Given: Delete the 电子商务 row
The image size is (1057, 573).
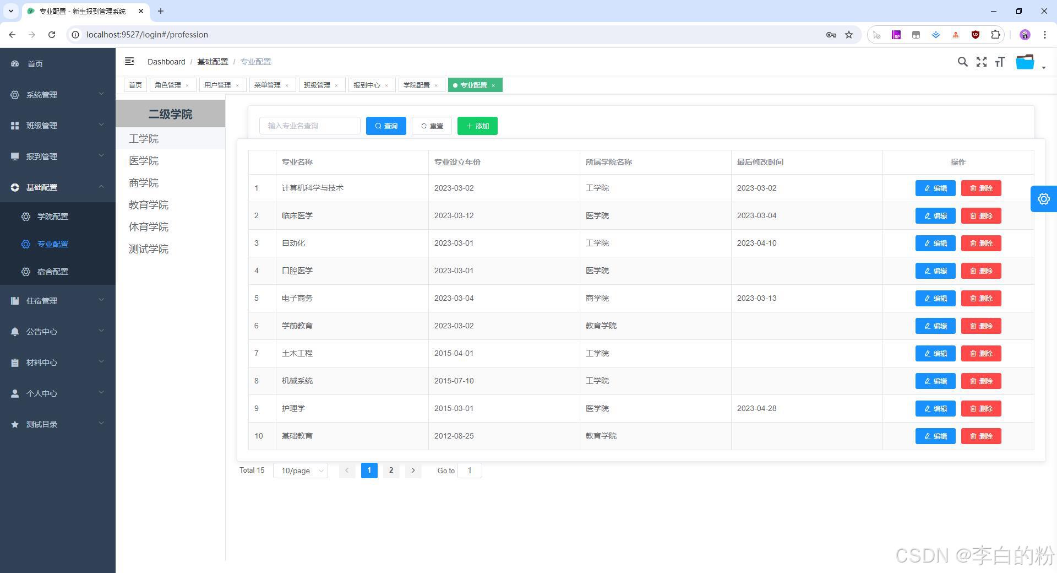Looking at the screenshot, I should tap(981, 298).
